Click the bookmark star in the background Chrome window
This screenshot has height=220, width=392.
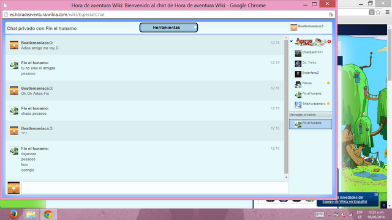pyautogui.click(x=379, y=12)
